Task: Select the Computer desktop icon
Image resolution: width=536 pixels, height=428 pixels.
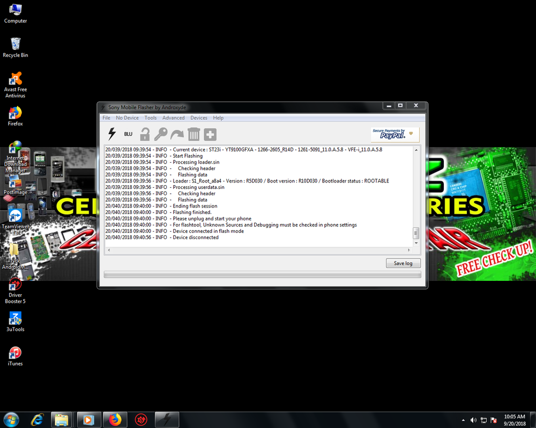Action: [16, 14]
